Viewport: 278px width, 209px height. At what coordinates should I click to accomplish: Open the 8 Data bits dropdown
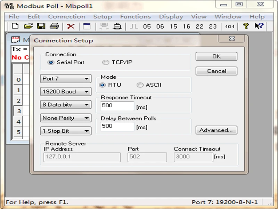(x=66, y=104)
